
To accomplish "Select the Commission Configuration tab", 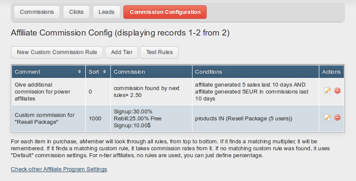I will [x=165, y=12].
